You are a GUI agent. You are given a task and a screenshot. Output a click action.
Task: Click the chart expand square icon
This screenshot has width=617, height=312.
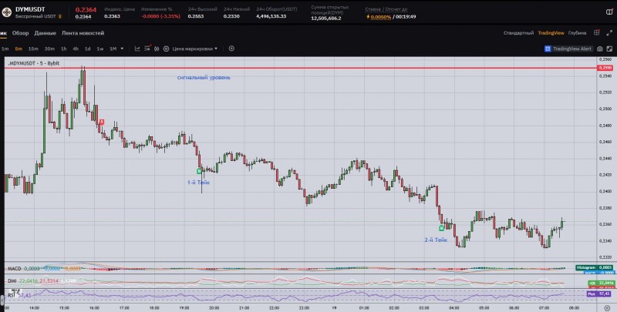coord(609,49)
